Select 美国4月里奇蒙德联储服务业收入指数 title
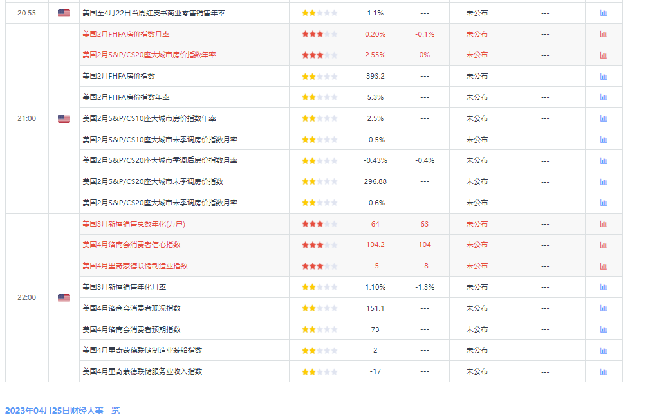The image size is (648, 417). click(143, 371)
